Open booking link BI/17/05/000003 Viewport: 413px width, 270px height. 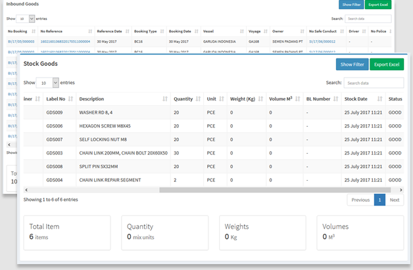point(21,41)
